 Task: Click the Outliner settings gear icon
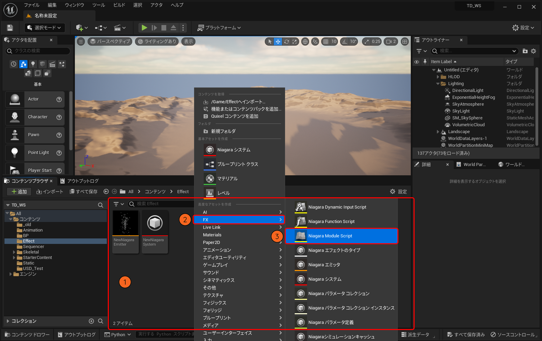point(533,51)
